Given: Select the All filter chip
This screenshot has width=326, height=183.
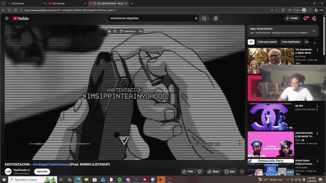Looking at the screenshot, I should (x=251, y=42).
